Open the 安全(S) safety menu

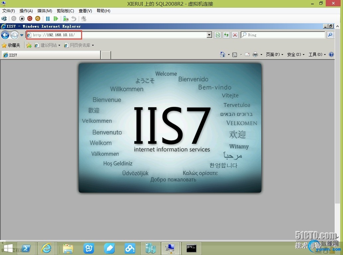tap(296, 54)
